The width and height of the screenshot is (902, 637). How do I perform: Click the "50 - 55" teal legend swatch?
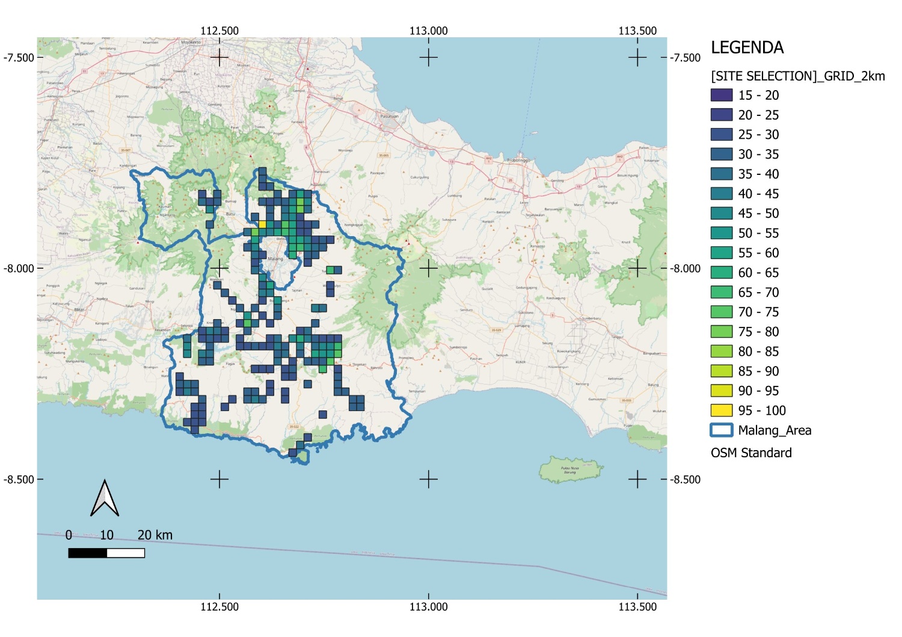[x=721, y=233]
